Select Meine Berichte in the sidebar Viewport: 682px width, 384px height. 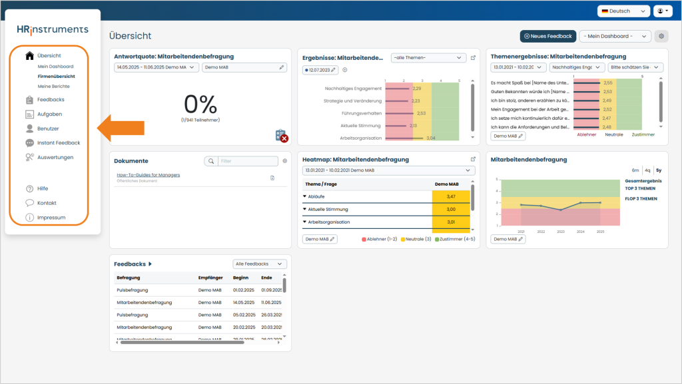click(53, 87)
